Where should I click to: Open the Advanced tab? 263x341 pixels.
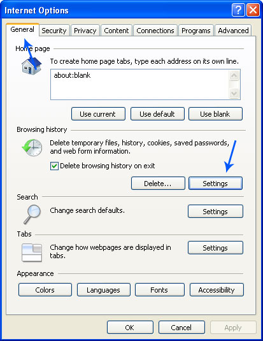point(233,31)
